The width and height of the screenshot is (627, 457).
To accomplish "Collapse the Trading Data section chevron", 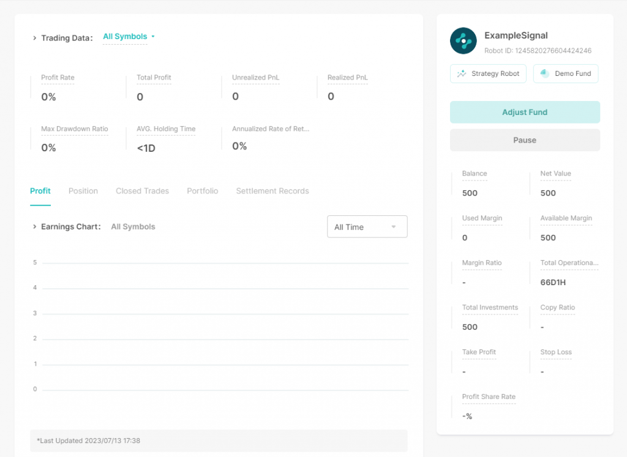I will pos(34,38).
